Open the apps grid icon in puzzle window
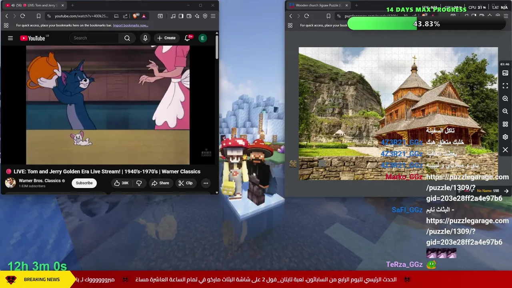Viewport: 512px width, 288px height. click(290, 25)
